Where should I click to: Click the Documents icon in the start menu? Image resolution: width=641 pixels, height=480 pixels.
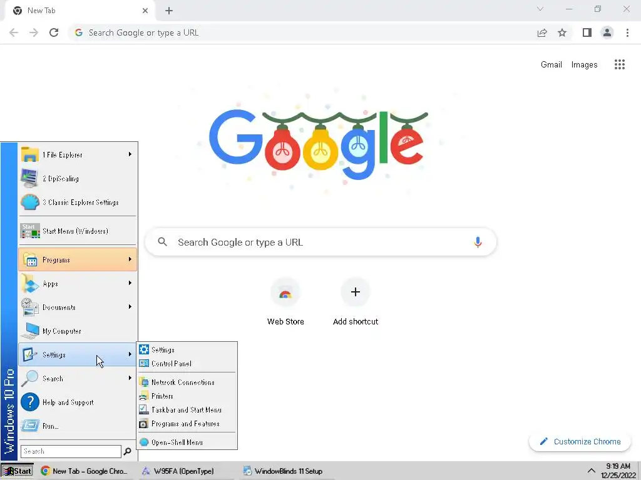pyautogui.click(x=29, y=307)
